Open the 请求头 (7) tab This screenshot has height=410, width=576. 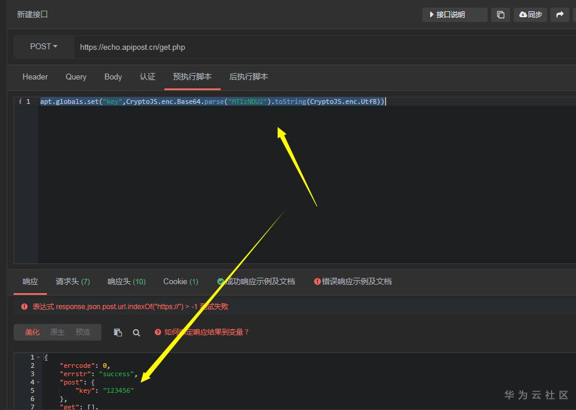pyautogui.click(x=73, y=281)
